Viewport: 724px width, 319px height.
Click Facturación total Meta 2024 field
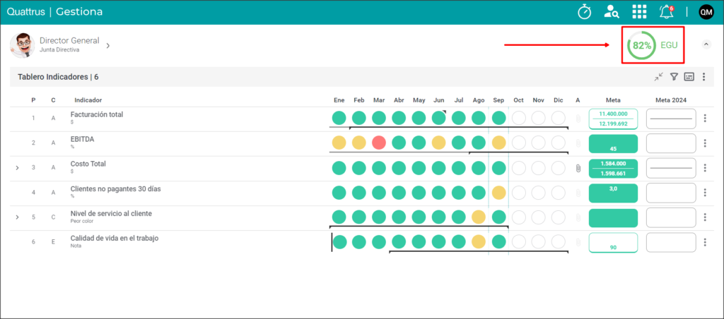point(671,119)
